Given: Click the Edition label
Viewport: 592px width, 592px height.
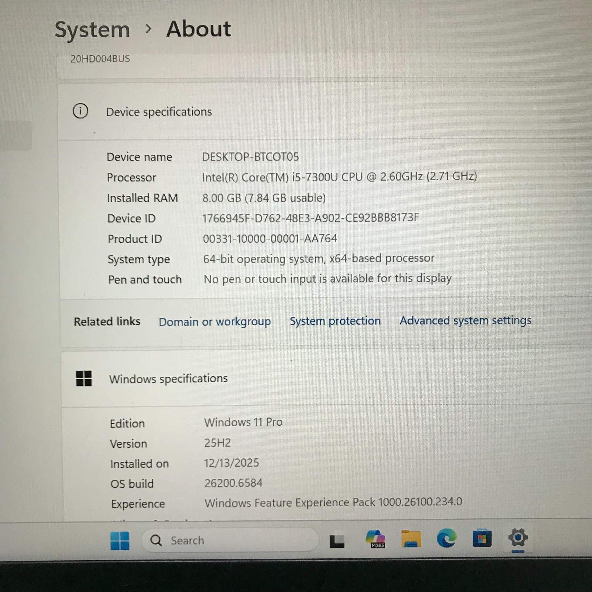Looking at the screenshot, I should (127, 423).
